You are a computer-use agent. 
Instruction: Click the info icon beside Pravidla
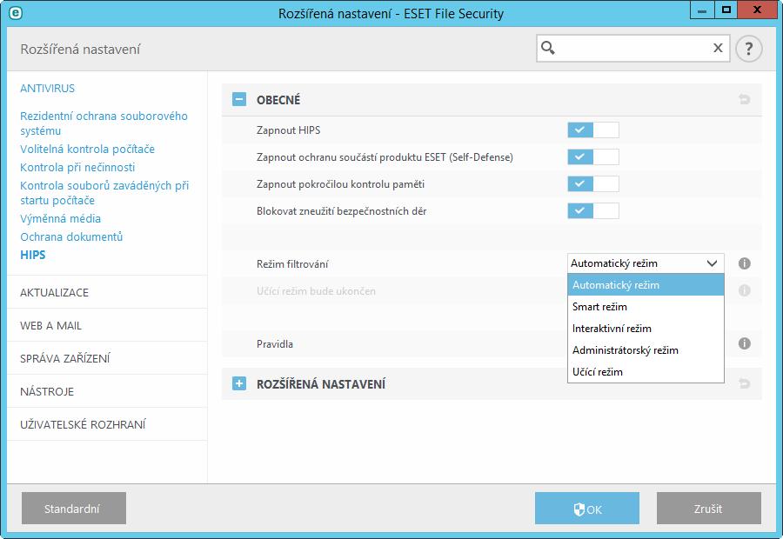(x=744, y=343)
